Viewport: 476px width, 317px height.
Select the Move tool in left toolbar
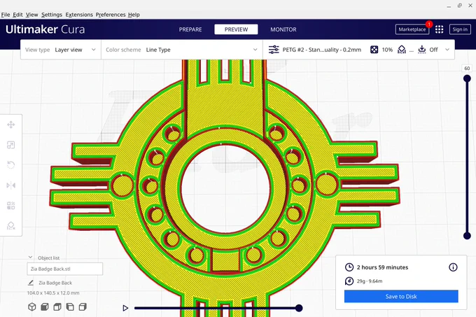pos(11,125)
